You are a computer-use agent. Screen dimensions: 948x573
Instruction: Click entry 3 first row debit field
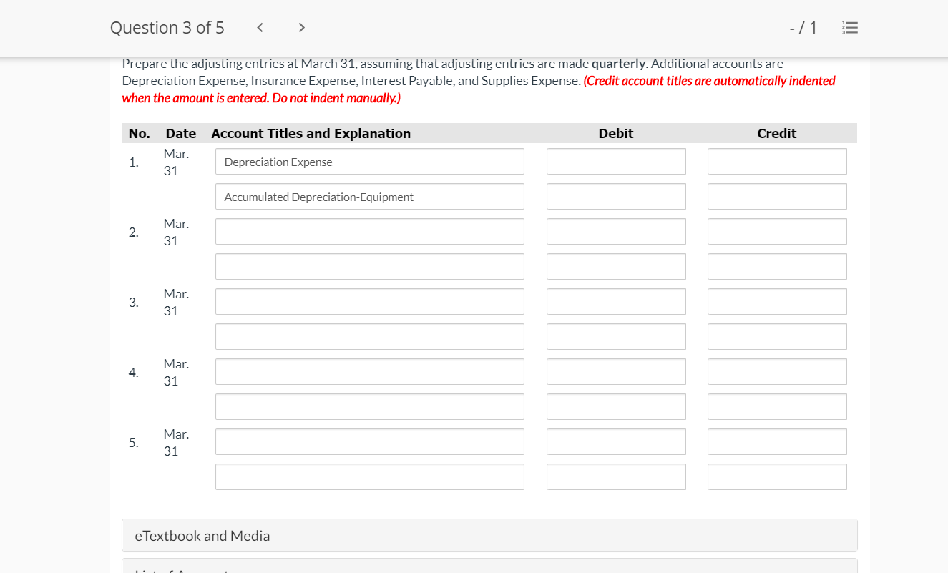point(616,302)
